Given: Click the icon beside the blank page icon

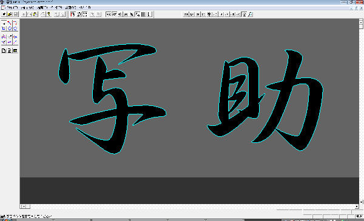Looking at the screenshot, I should pyautogui.click(x=9, y=50).
